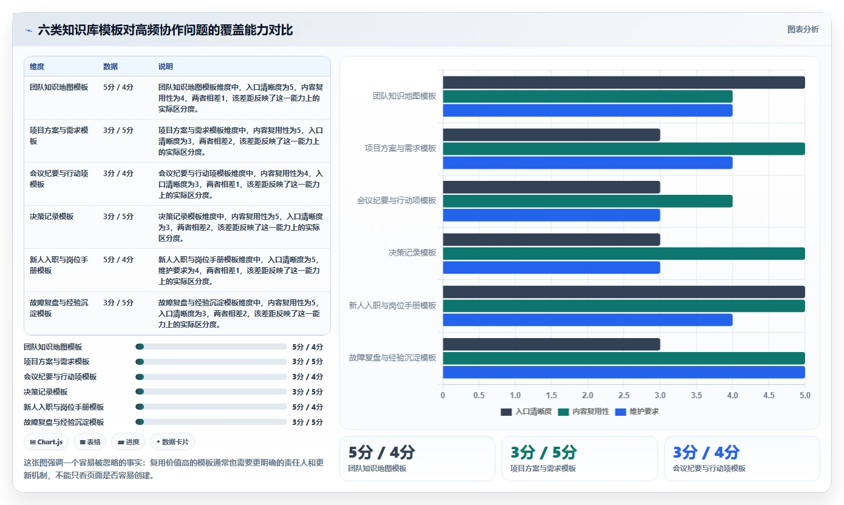Click the summary paragraph starting 这张图强调
Screen dimensions: 844x505
pos(174,469)
